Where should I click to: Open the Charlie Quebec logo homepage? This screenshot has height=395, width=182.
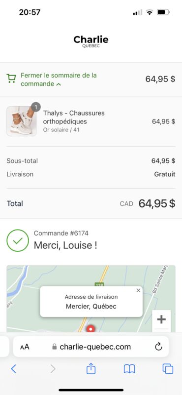(x=91, y=41)
